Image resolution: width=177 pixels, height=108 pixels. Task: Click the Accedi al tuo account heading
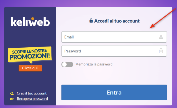117,21
